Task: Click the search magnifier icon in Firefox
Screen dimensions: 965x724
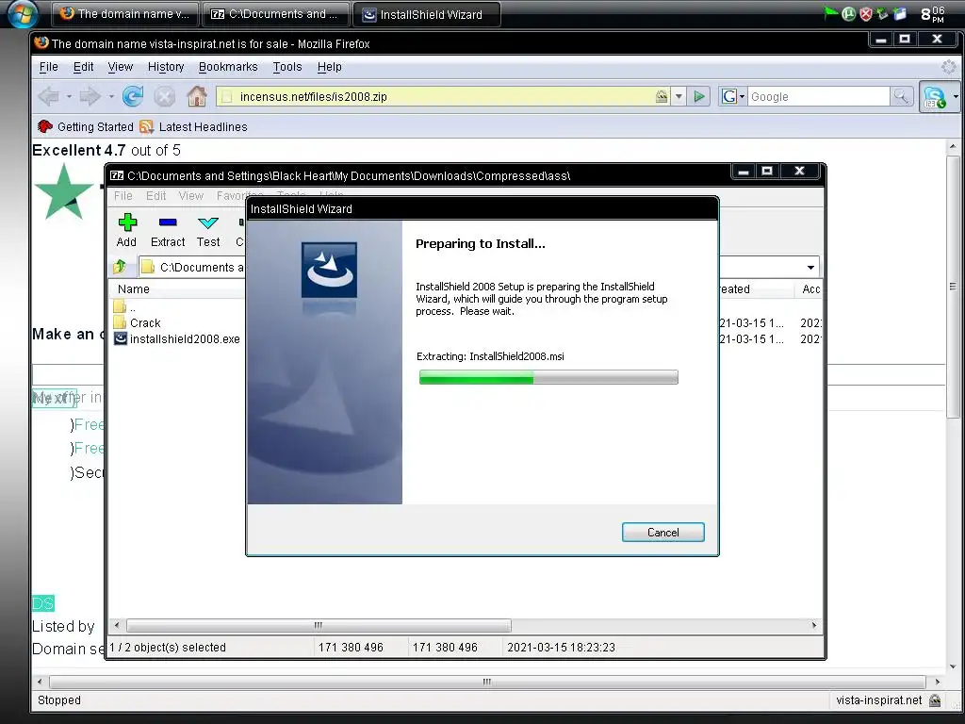Action: 901,97
